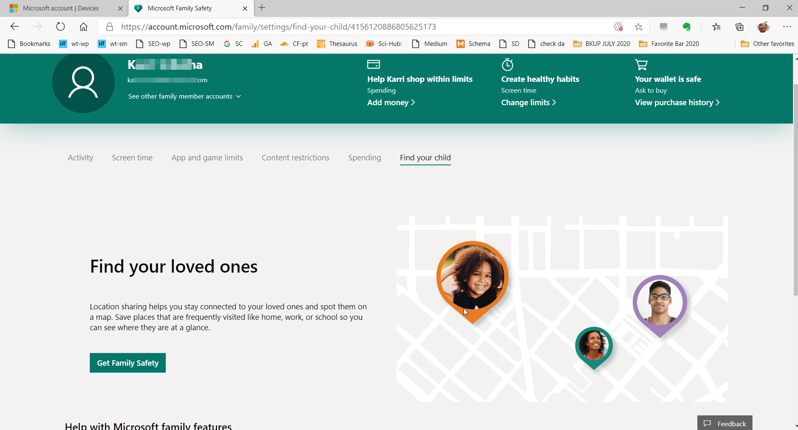Add page to favorites with star icon
798x430 pixels.
tap(638, 27)
